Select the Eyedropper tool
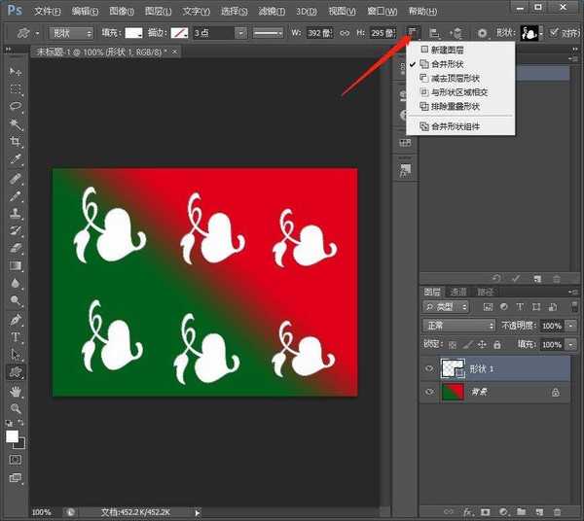 point(16,159)
